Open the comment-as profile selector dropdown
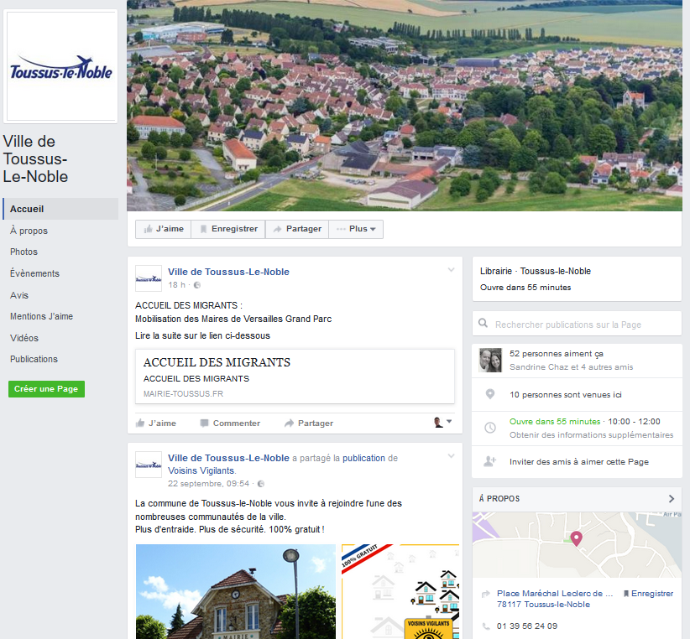The width and height of the screenshot is (690, 639). point(442,422)
